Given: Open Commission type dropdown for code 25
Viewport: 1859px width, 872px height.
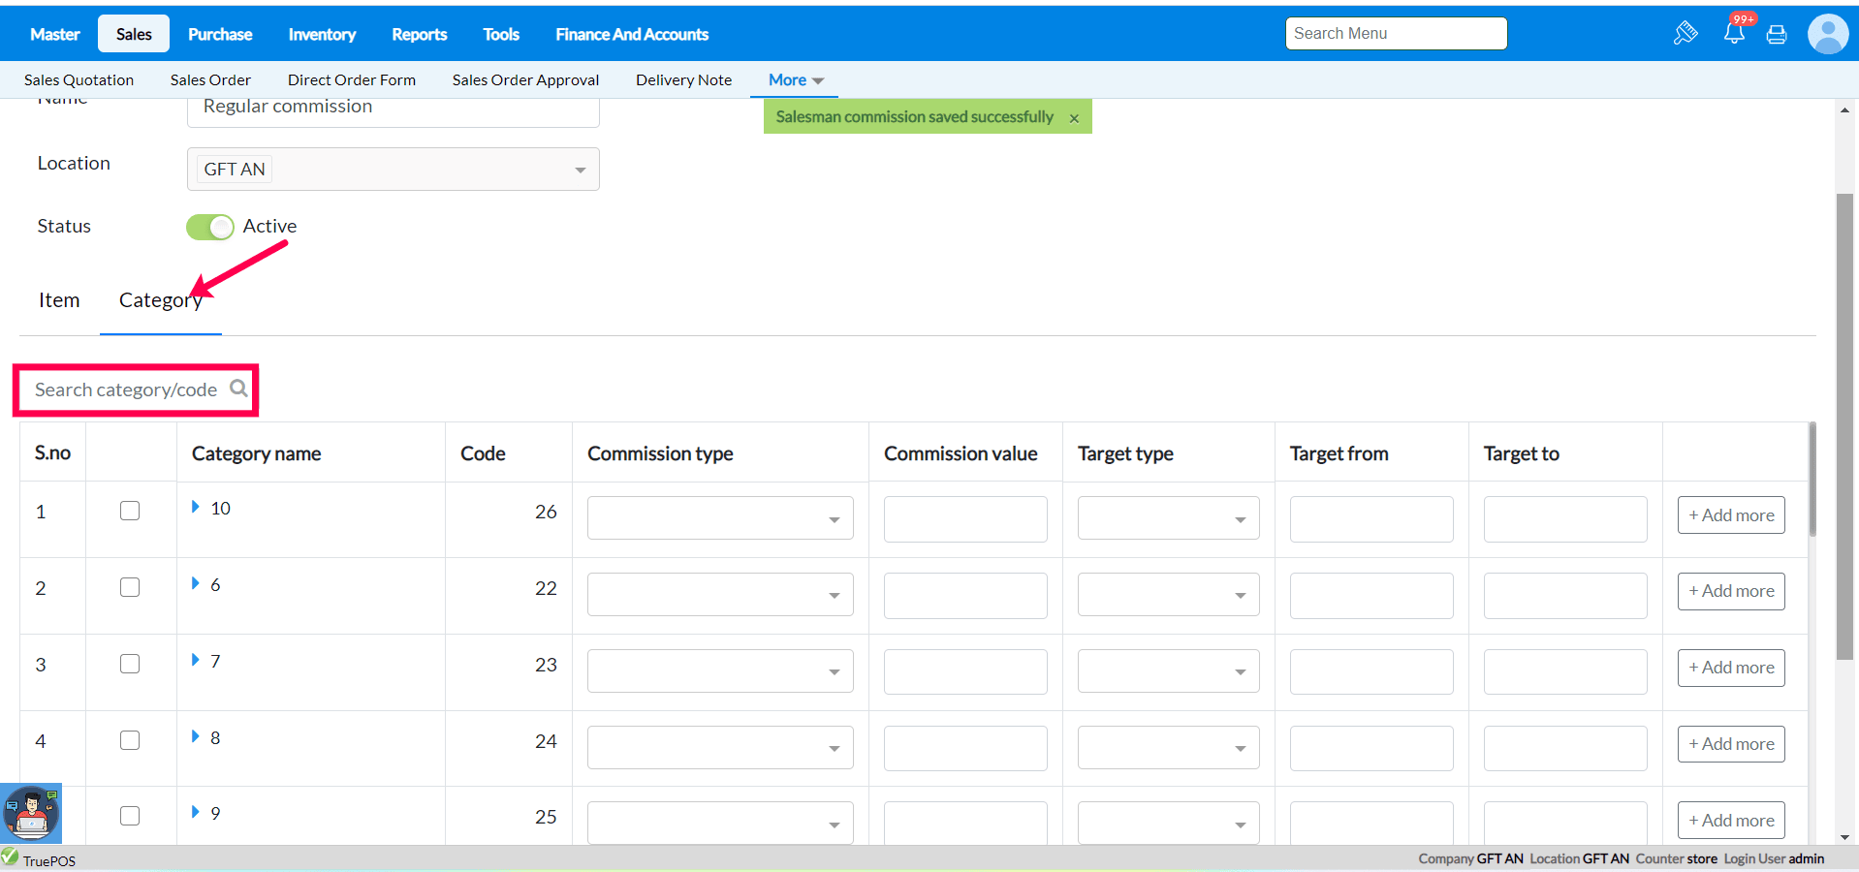Looking at the screenshot, I should [x=720, y=824].
